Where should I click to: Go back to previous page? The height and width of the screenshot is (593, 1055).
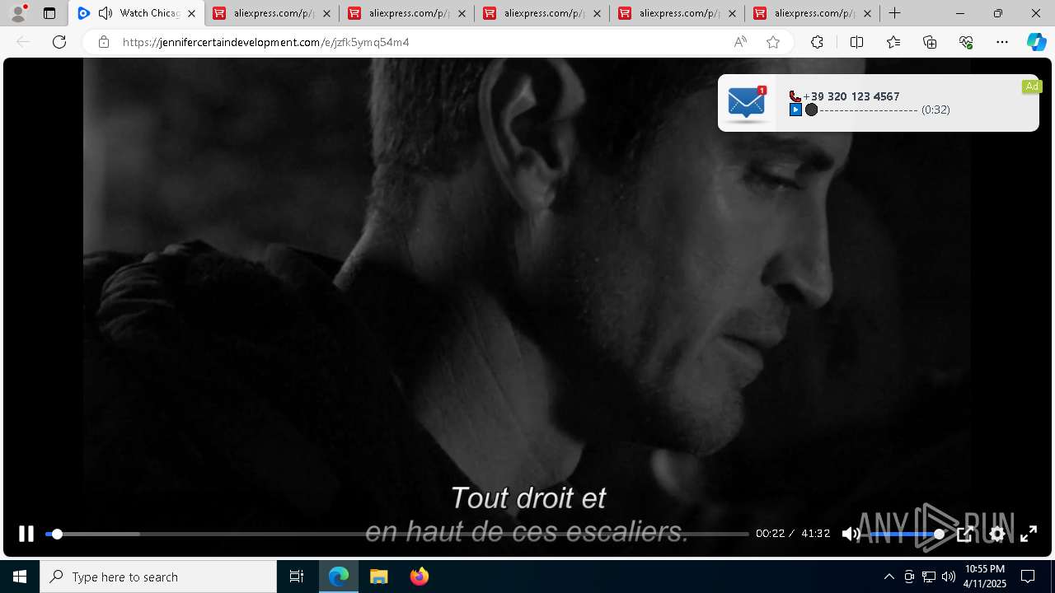click(23, 42)
